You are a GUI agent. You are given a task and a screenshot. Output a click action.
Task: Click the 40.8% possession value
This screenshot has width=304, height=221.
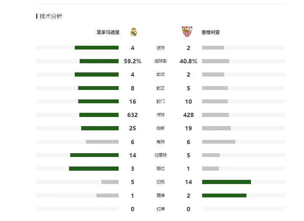188,61
